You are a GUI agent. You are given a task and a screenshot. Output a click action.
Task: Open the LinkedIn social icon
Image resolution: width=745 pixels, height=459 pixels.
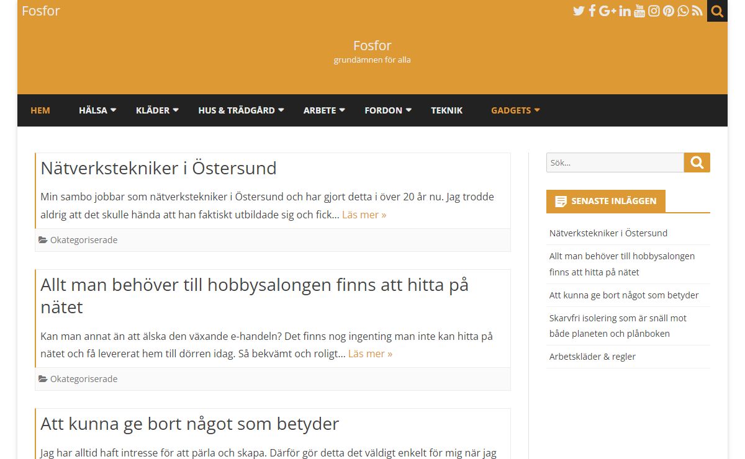[625, 11]
